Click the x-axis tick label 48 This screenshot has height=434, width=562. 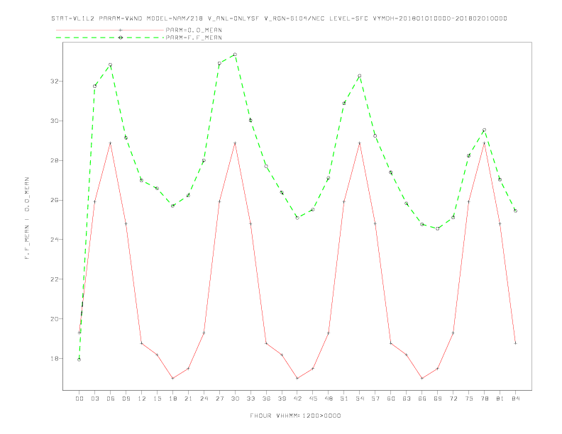[329, 399]
